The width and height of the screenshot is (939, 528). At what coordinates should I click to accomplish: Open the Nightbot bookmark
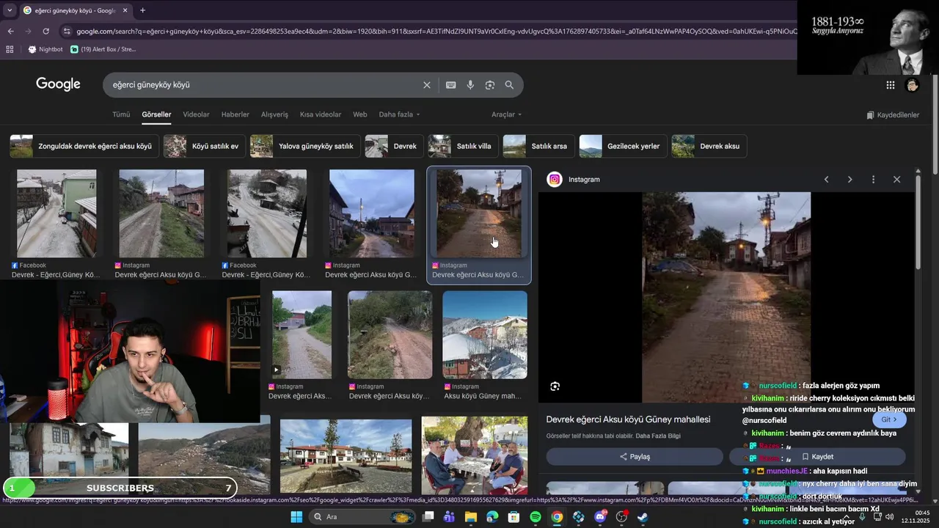[45, 49]
